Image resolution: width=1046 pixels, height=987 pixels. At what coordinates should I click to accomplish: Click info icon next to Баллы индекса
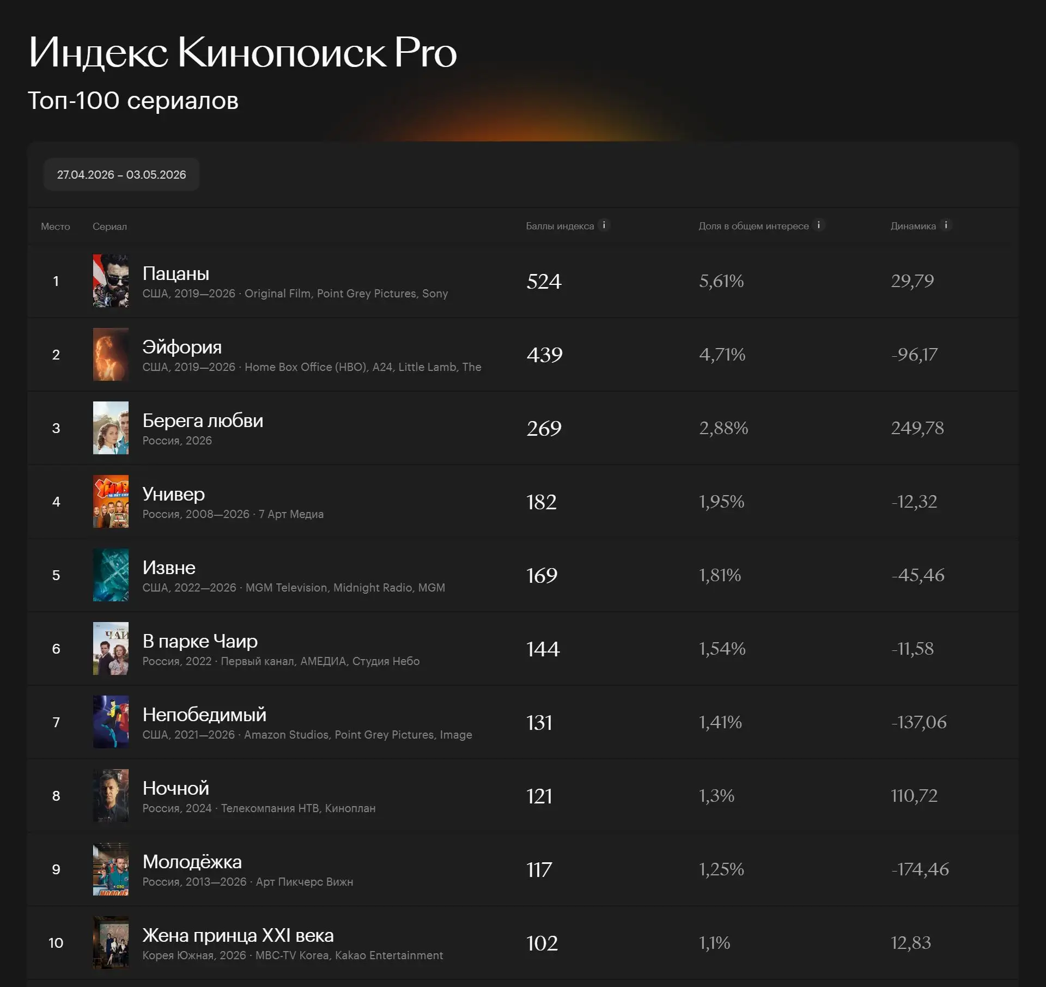pyautogui.click(x=604, y=225)
